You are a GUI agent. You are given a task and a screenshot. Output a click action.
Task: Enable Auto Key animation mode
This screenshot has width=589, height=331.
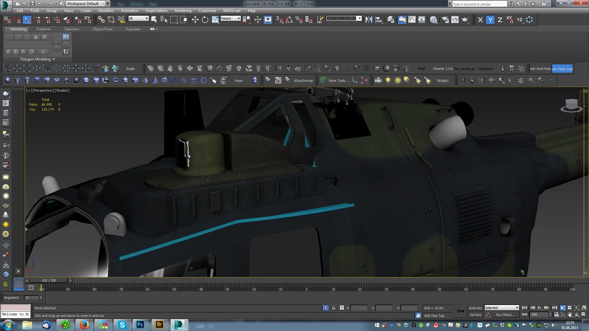click(x=475, y=307)
